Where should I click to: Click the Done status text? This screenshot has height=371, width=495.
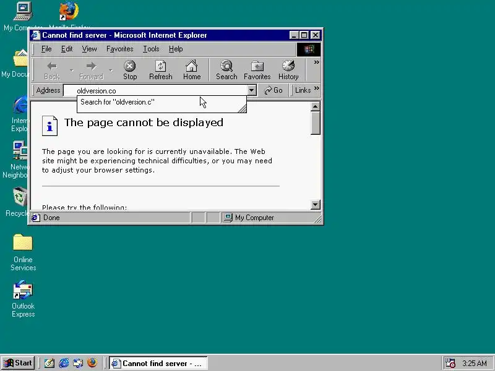pyautogui.click(x=51, y=218)
